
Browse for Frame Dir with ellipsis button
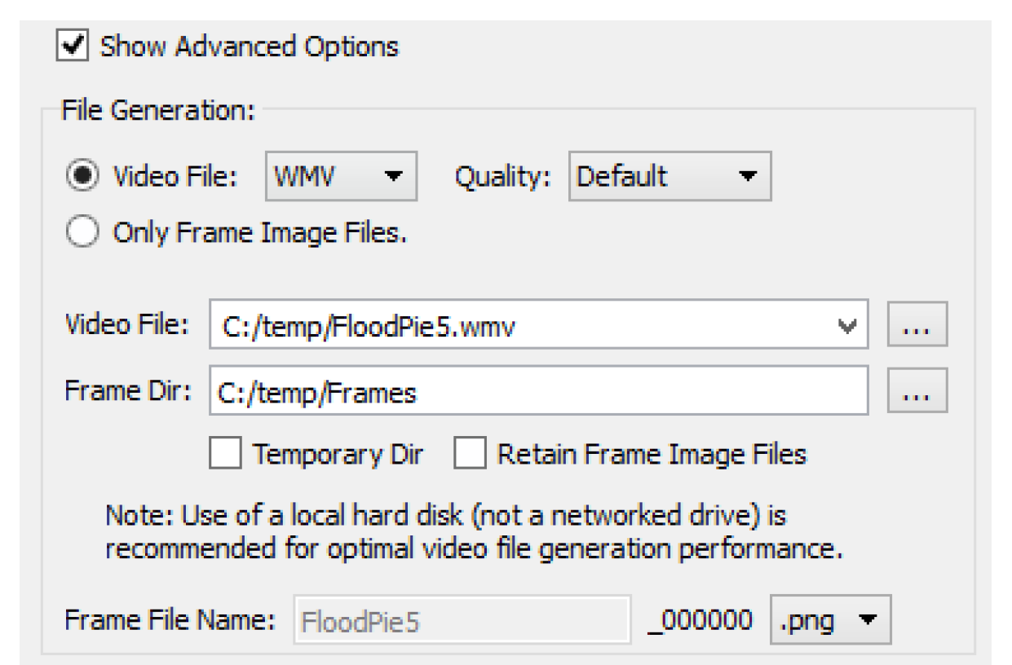coord(917,392)
